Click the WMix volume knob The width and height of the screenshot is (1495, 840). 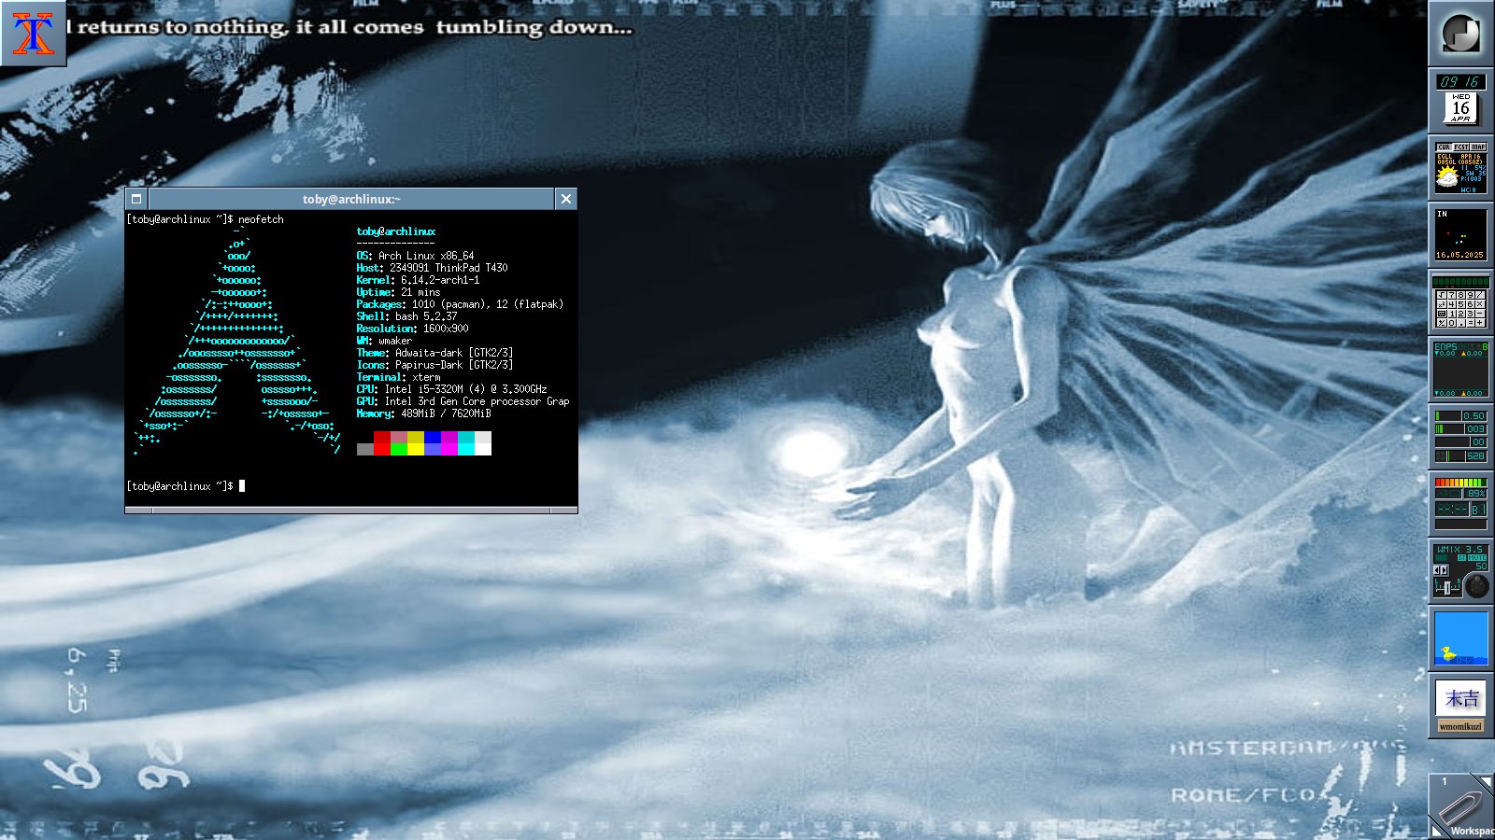coord(1477,586)
